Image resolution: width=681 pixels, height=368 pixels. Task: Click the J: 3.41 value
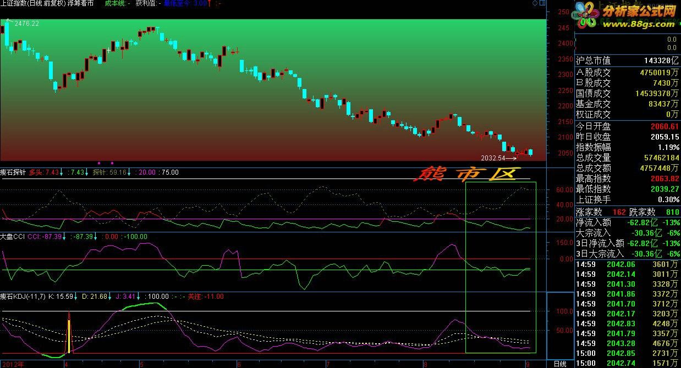124,297
